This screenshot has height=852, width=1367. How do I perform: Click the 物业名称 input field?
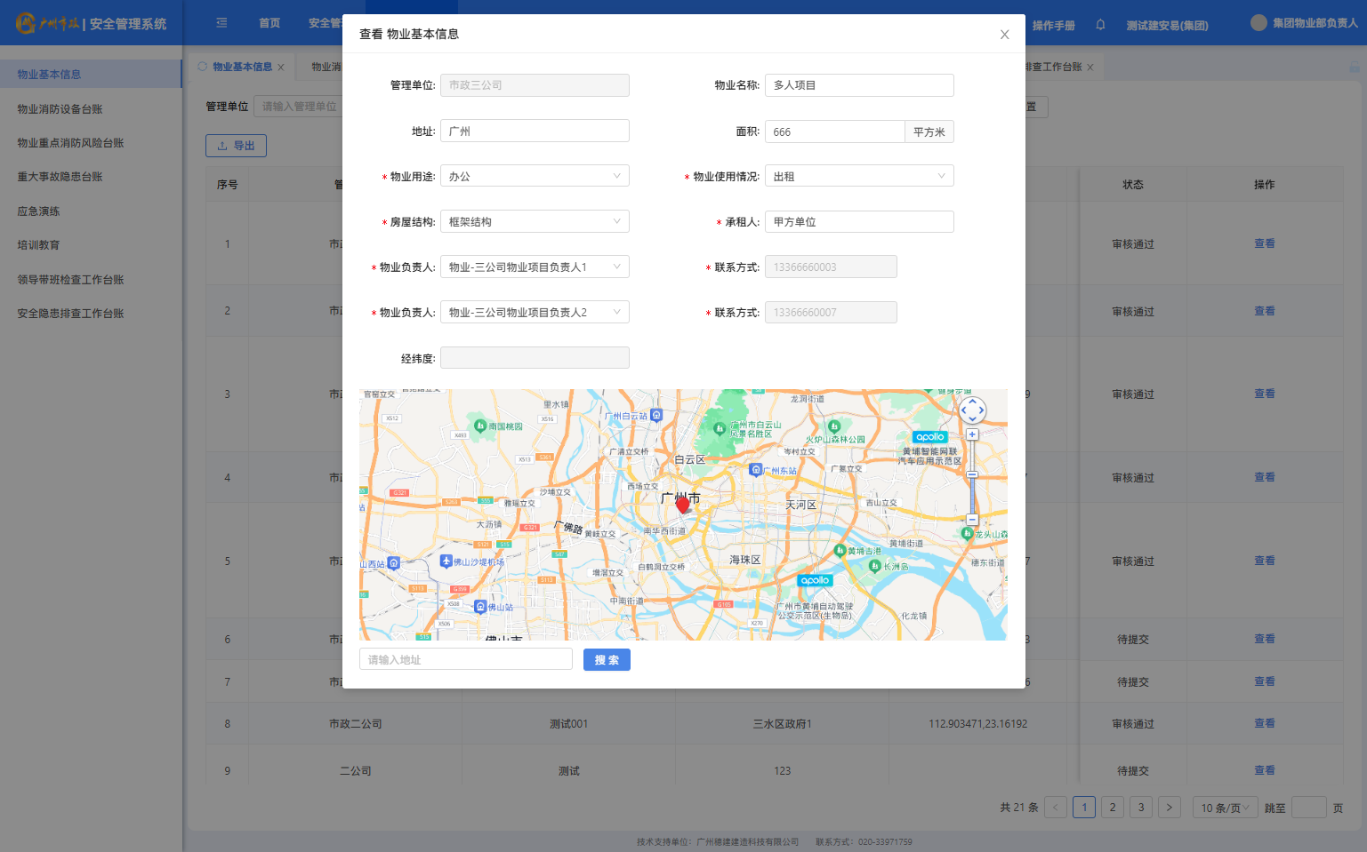click(858, 85)
